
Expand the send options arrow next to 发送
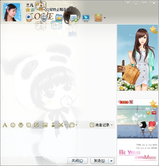click(111, 161)
